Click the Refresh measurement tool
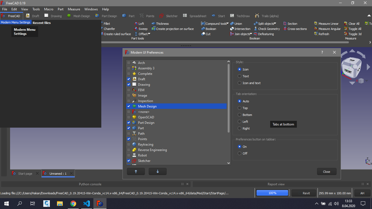372x209 pixels. (x=322, y=34)
